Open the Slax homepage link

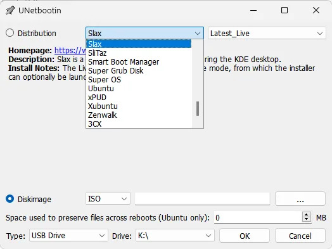(70, 51)
